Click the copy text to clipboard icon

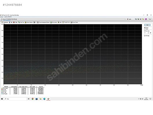click(x=136, y=19)
